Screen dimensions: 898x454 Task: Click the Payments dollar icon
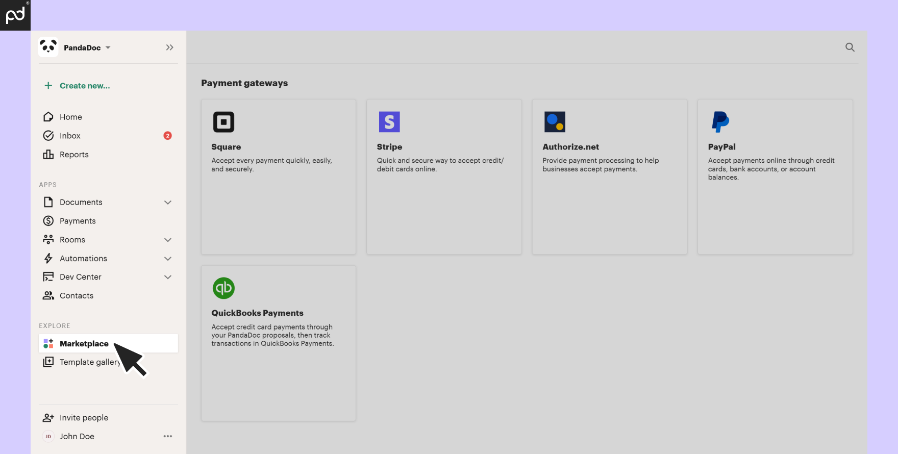click(x=48, y=221)
